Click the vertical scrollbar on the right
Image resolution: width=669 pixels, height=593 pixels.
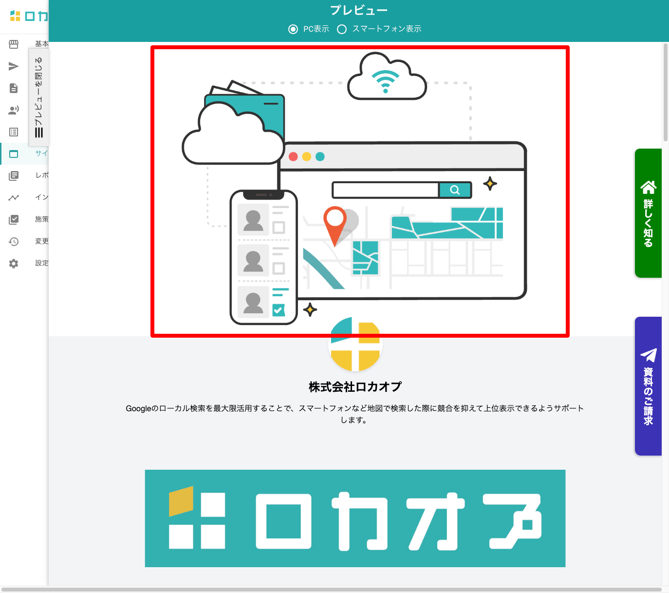point(665,93)
